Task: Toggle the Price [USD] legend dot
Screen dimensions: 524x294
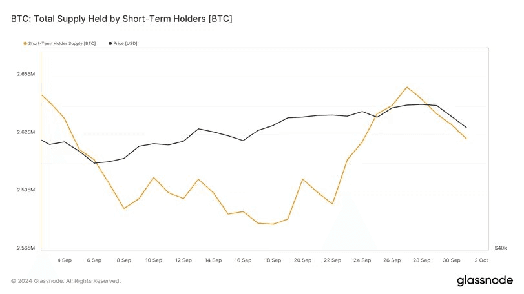Action: pyautogui.click(x=110, y=44)
